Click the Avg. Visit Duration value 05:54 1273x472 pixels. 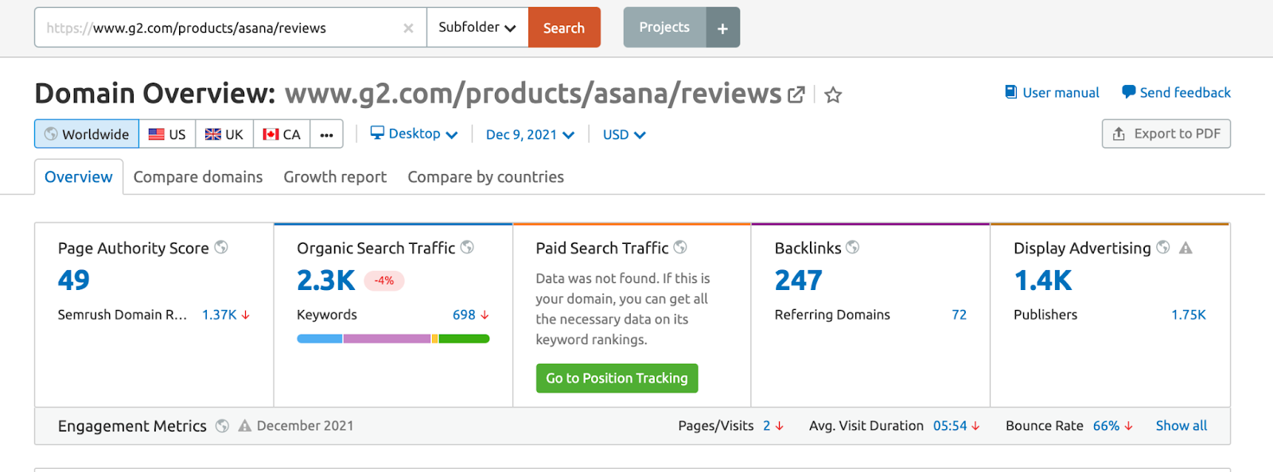tap(950, 426)
